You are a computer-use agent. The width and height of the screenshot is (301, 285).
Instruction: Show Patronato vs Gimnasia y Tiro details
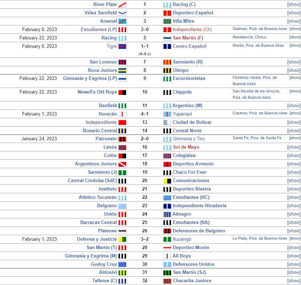pyautogui.click(x=295, y=138)
